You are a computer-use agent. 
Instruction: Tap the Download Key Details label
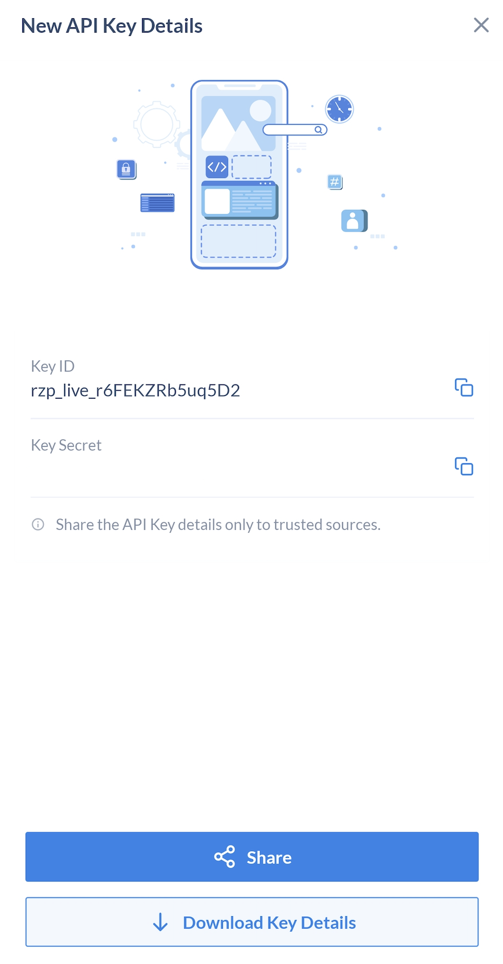click(269, 922)
